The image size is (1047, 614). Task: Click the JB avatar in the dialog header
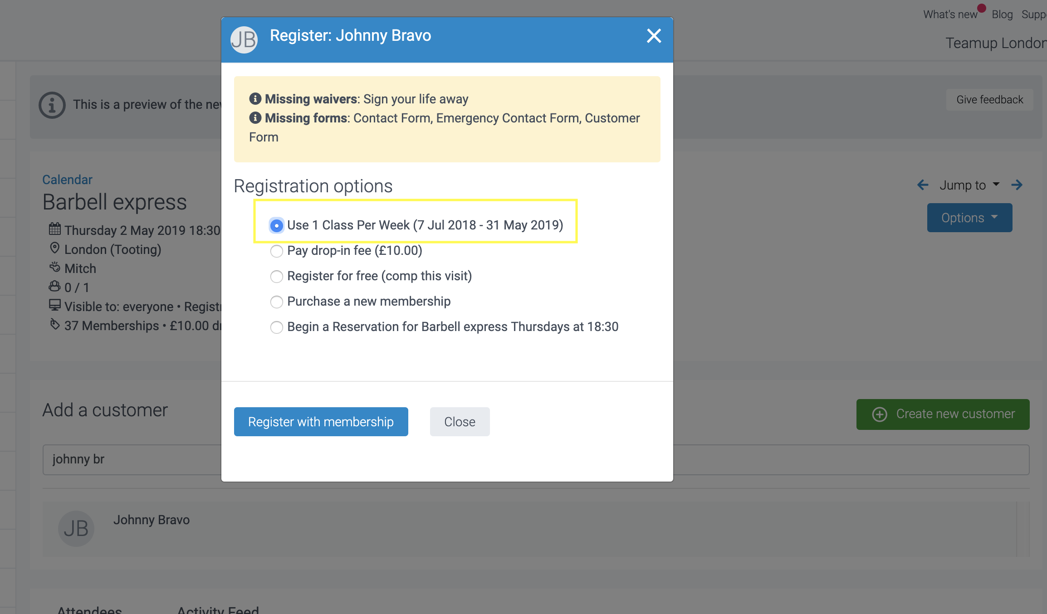(x=244, y=39)
